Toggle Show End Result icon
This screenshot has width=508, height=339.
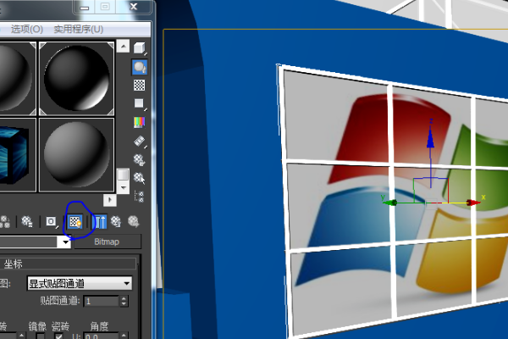tap(100, 221)
